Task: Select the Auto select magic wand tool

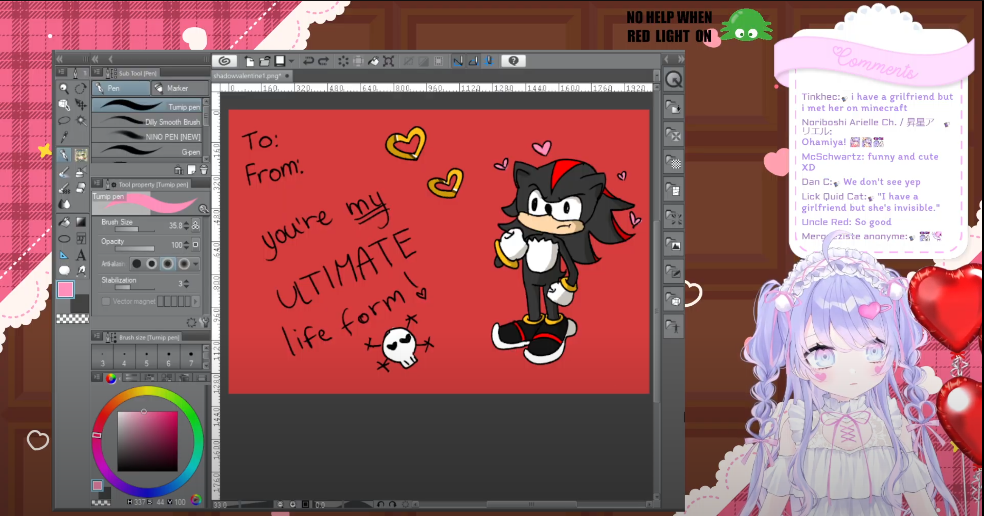Action: [x=81, y=121]
